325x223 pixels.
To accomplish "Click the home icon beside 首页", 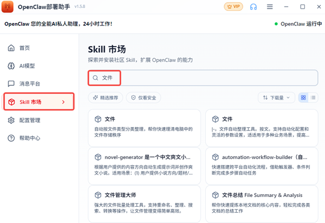I will coord(11,48).
